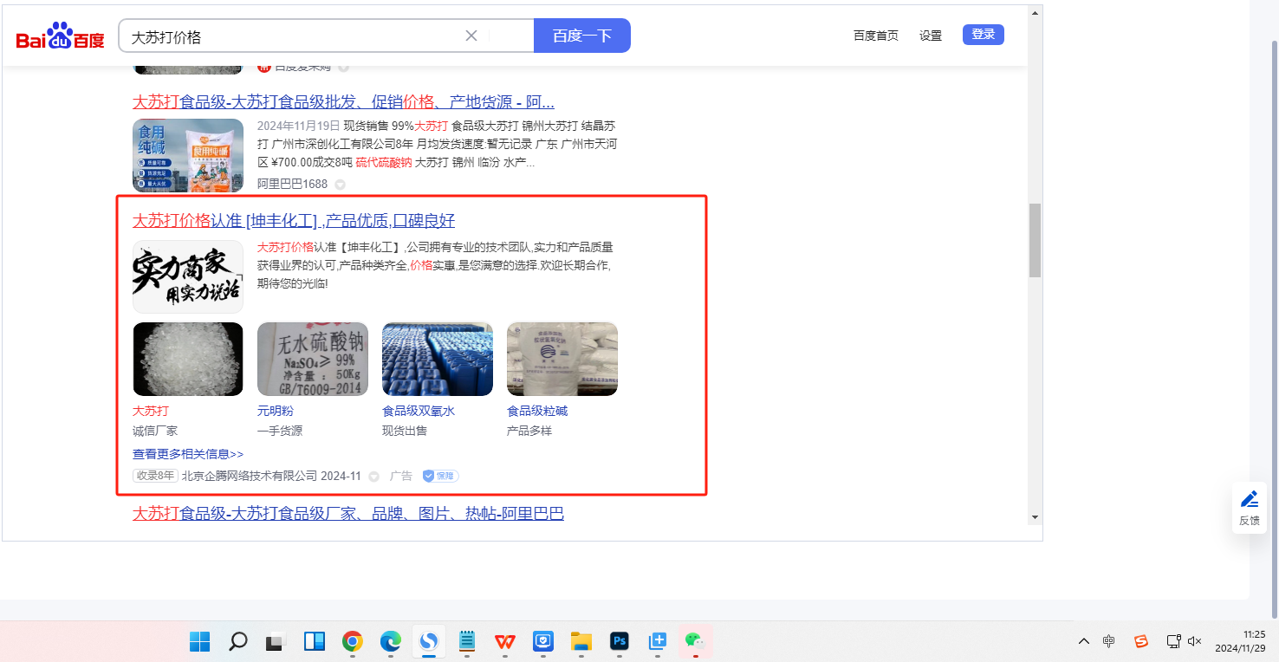The width and height of the screenshot is (1279, 662).
Task: Click the 广告 ad label
Action: click(x=401, y=476)
